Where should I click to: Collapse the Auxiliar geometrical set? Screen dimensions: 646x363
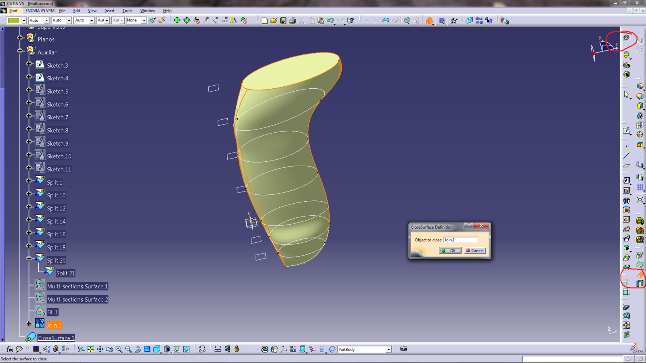coord(20,51)
